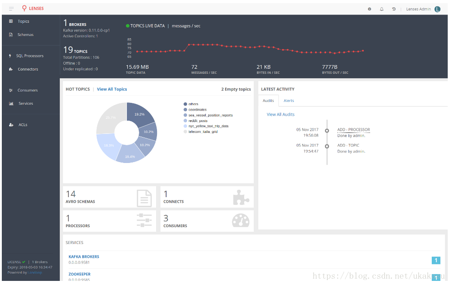This screenshot has width=450, height=285.
Task: Click the nyc_yellow_taxi_trip_data legend swatch
Action: [185, 126]
